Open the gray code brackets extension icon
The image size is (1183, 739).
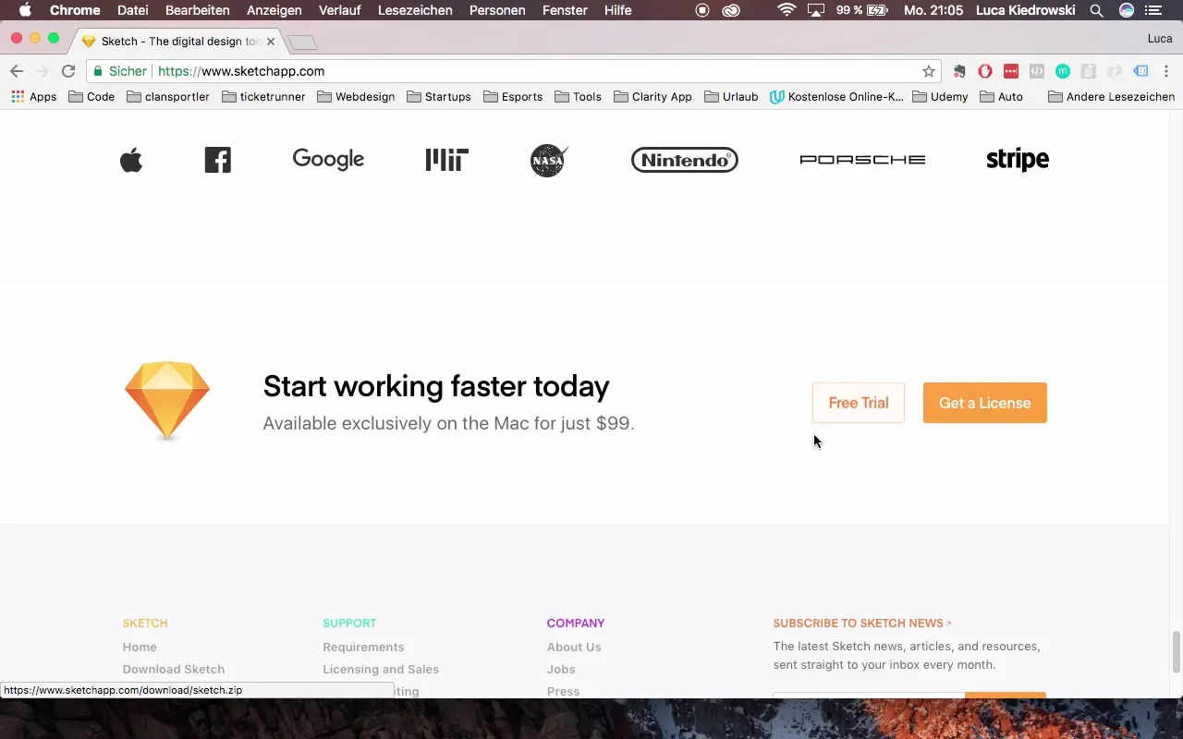coord(1037,71)
